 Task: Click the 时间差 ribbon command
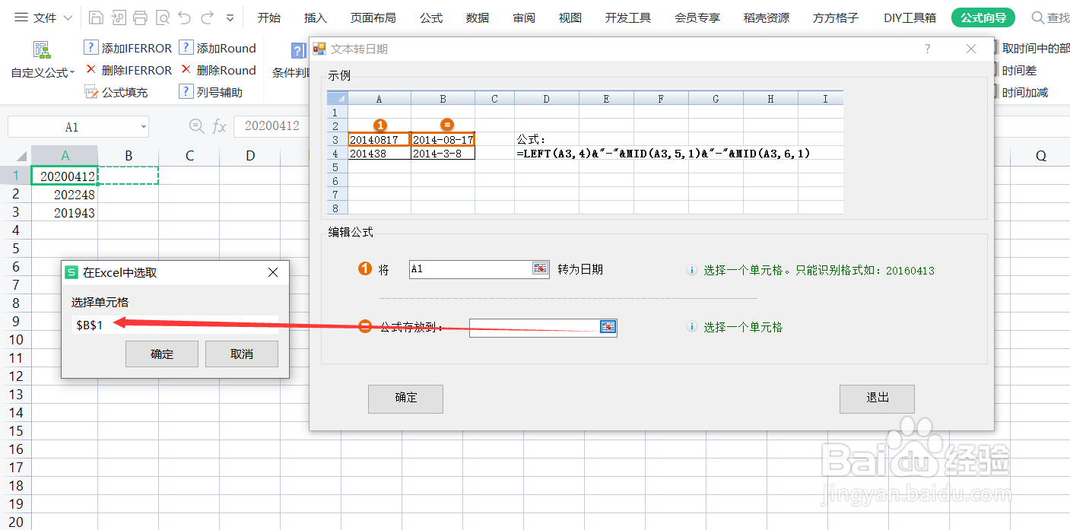tap(1019, 70)
